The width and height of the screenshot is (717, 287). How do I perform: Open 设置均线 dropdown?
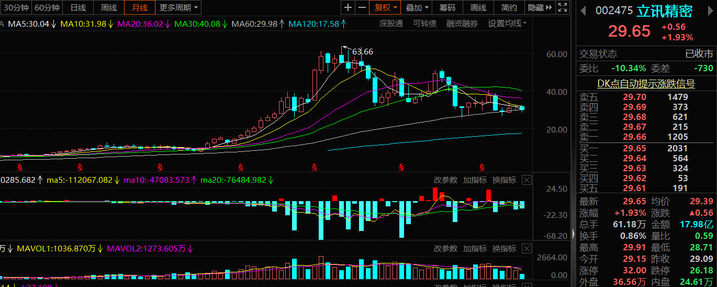click(x=507, y=24)
